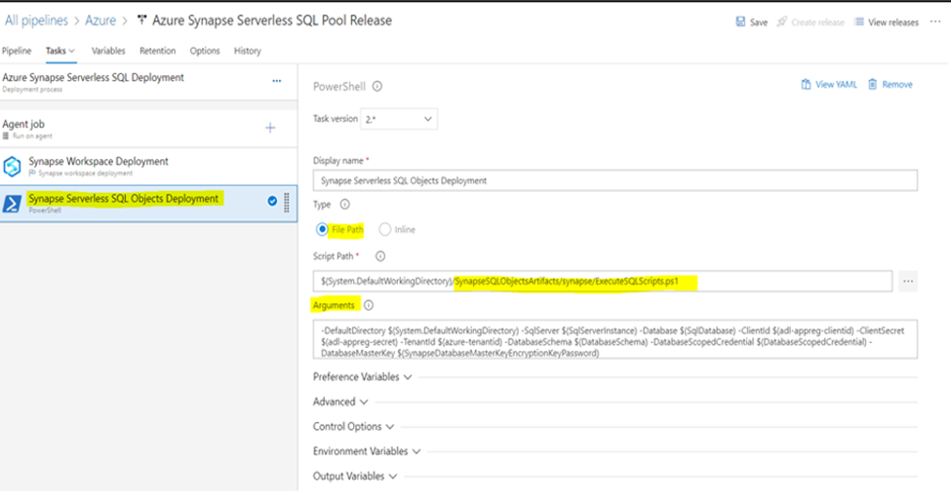
Task: Select the Inline radio button
Action: point(384,229)
